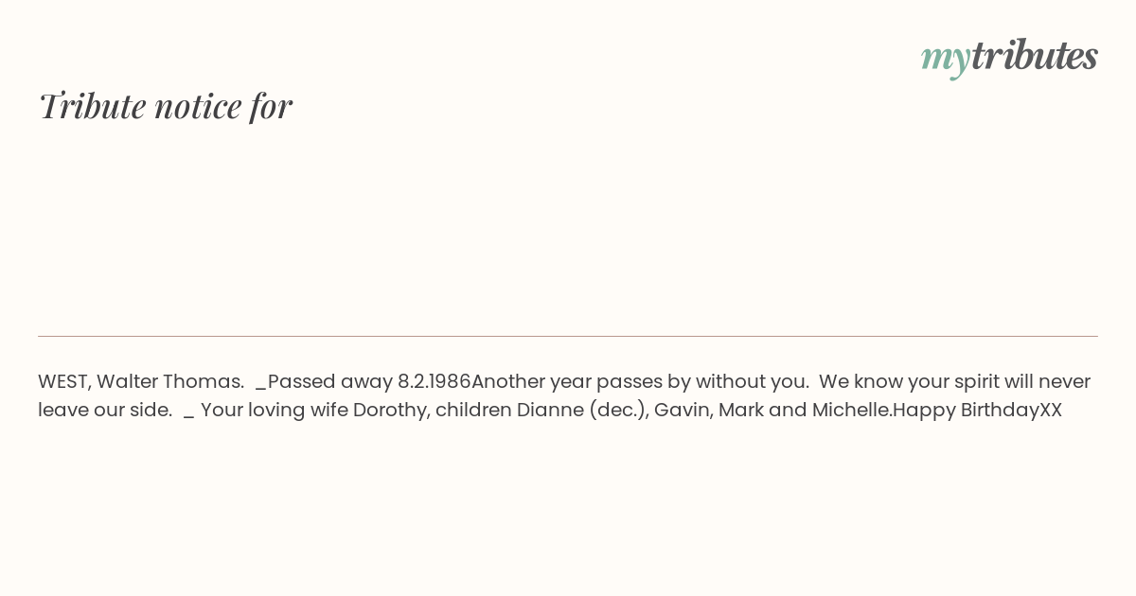The height and width of the screenshot is (596, 1136).
Task: Click "Another year passes by without you"
Action: pos(639,381)
